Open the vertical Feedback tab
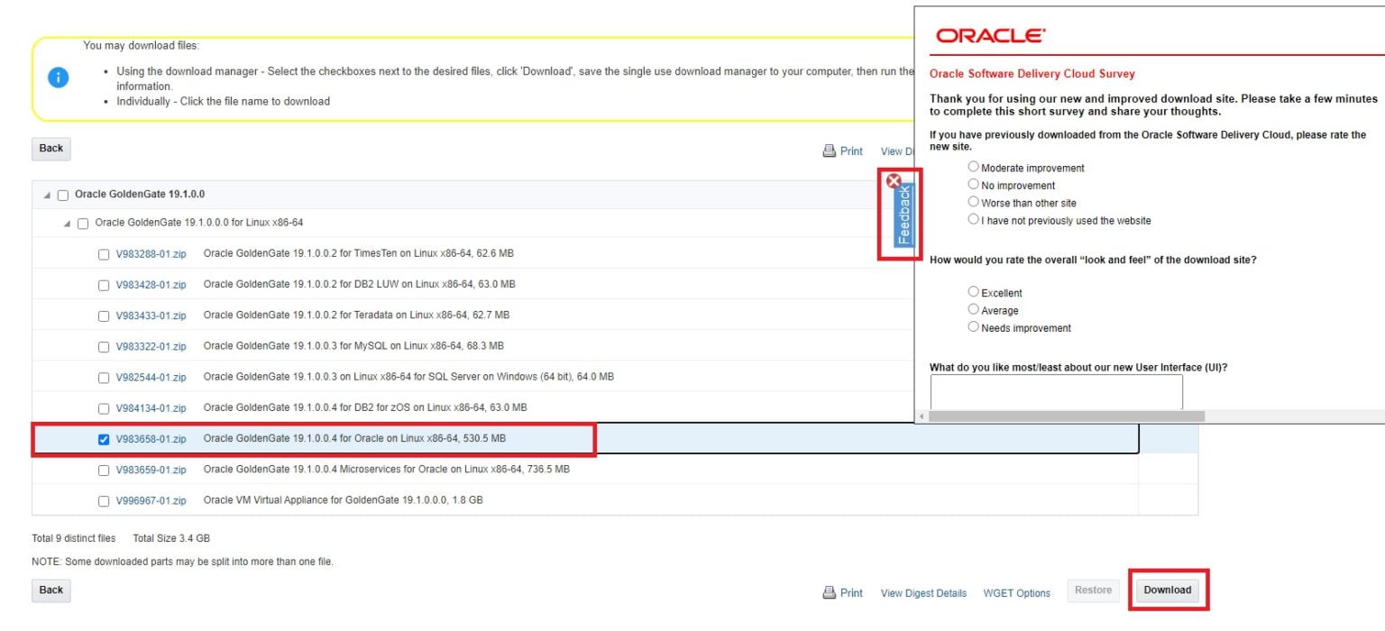This screenshot has width=1385, height=631. 904,215
